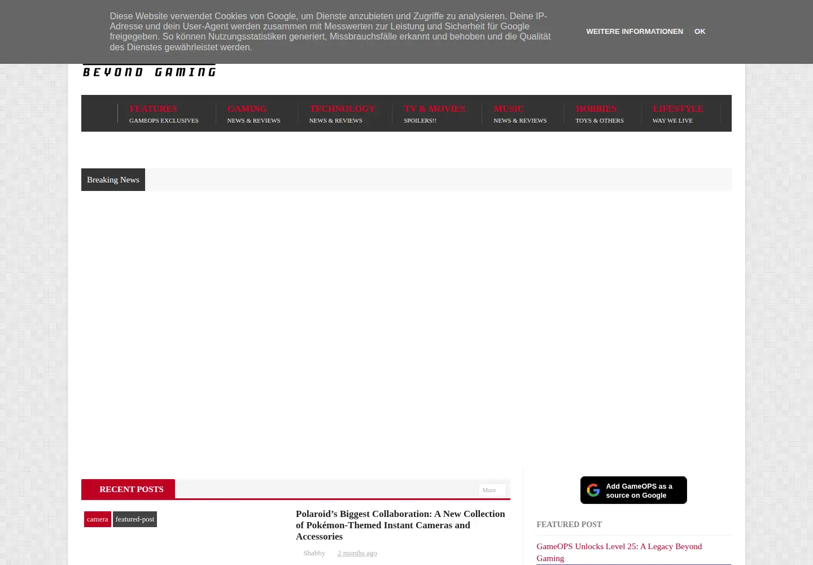
Task: Add GameOPS as a source on Google
Action: click(633, 490)
